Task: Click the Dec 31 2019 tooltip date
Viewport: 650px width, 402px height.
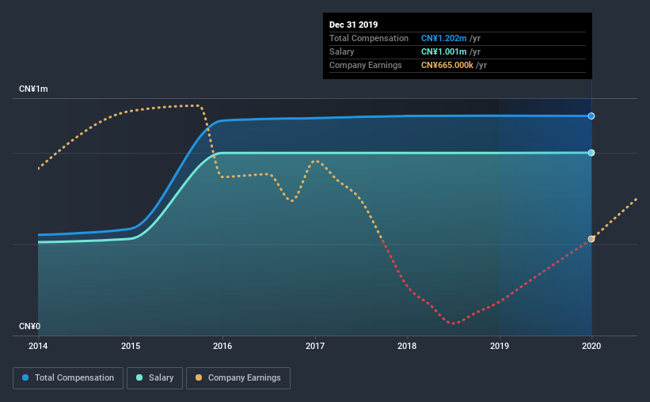Action: click(x=354, y=25)
